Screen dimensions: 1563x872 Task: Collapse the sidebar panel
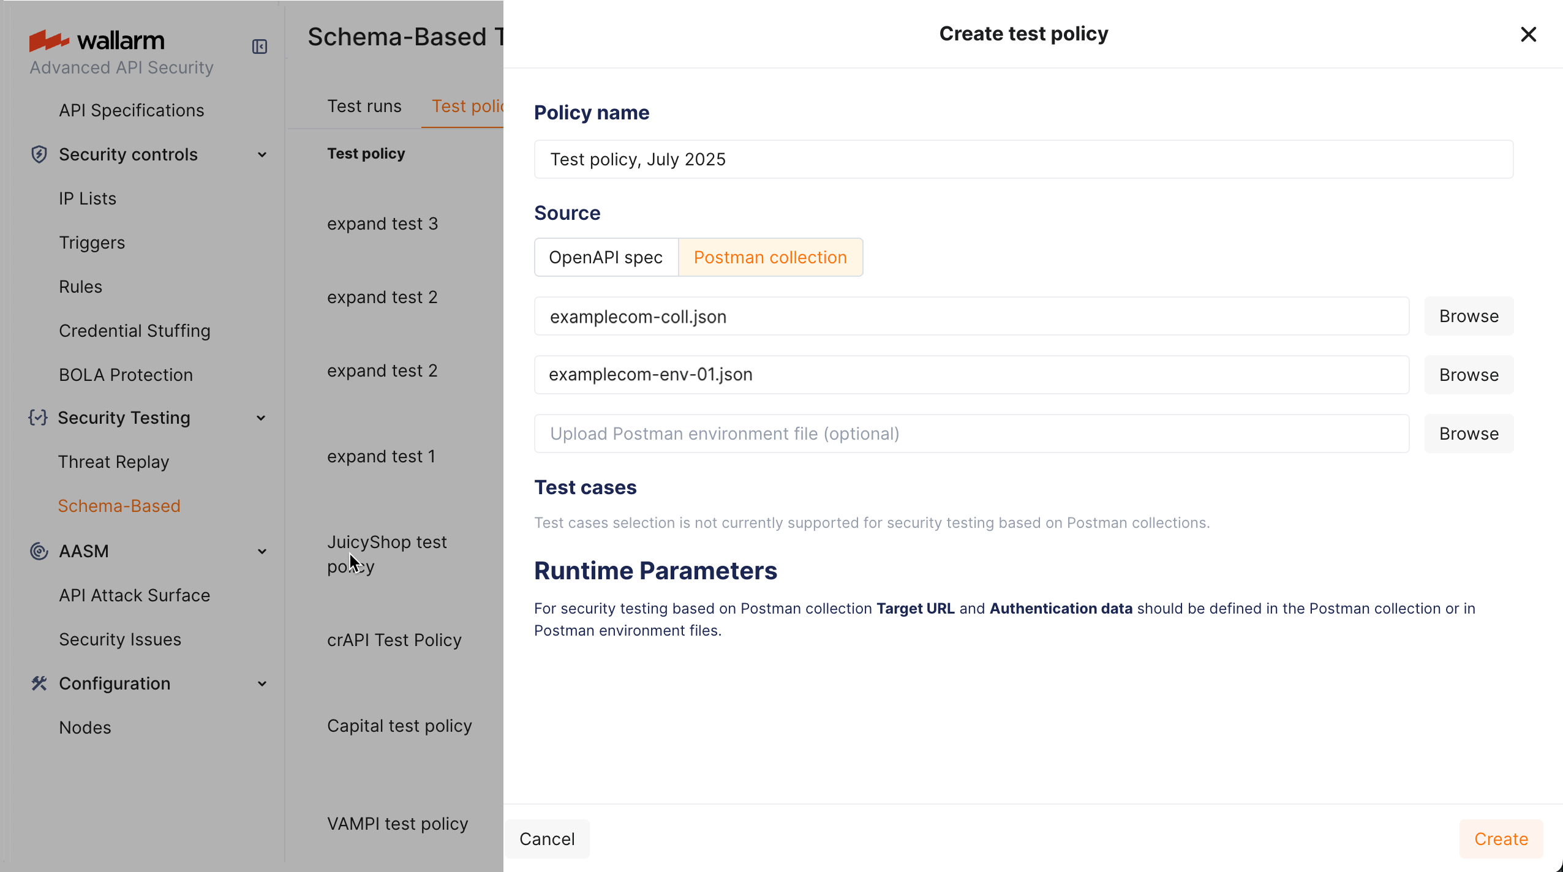tap(259, 47)
